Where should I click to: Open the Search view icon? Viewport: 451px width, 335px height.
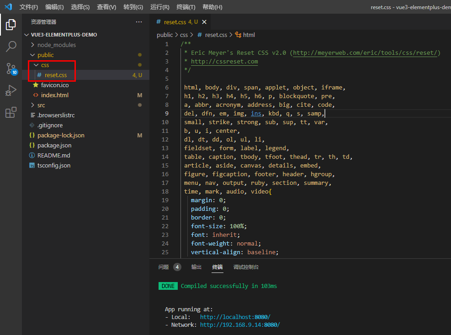[x=11, y=46]
